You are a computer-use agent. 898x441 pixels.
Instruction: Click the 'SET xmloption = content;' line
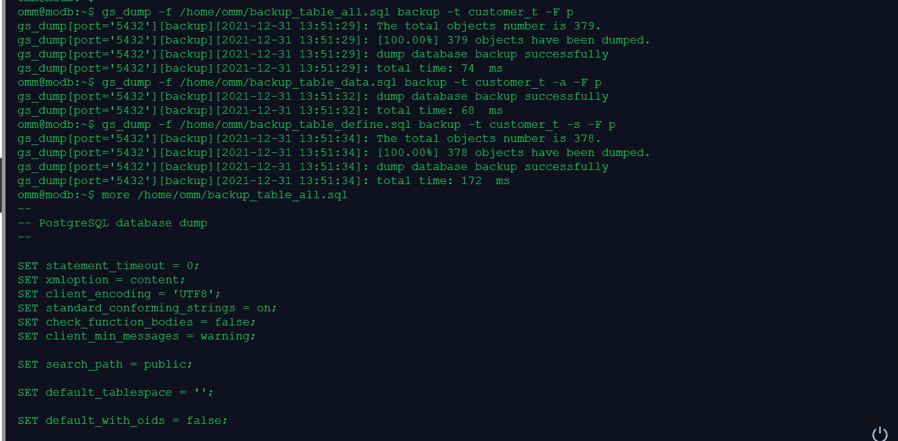102,280
